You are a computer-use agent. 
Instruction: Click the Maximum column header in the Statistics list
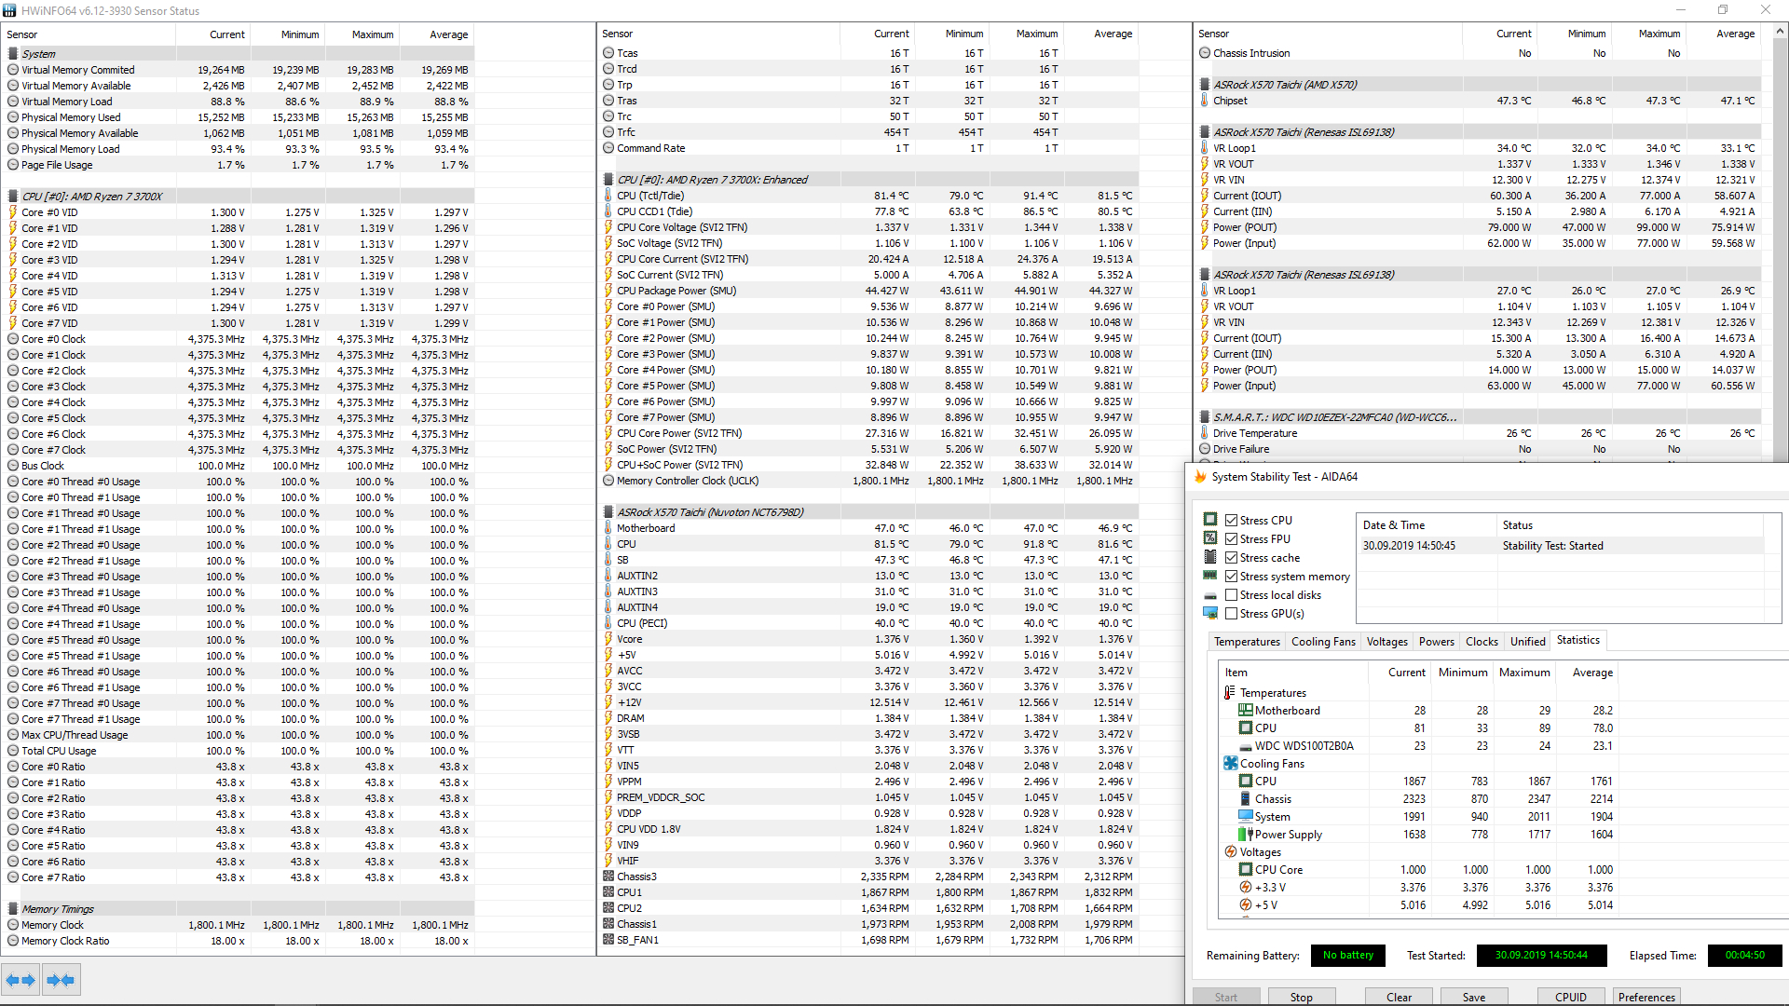1524,673
